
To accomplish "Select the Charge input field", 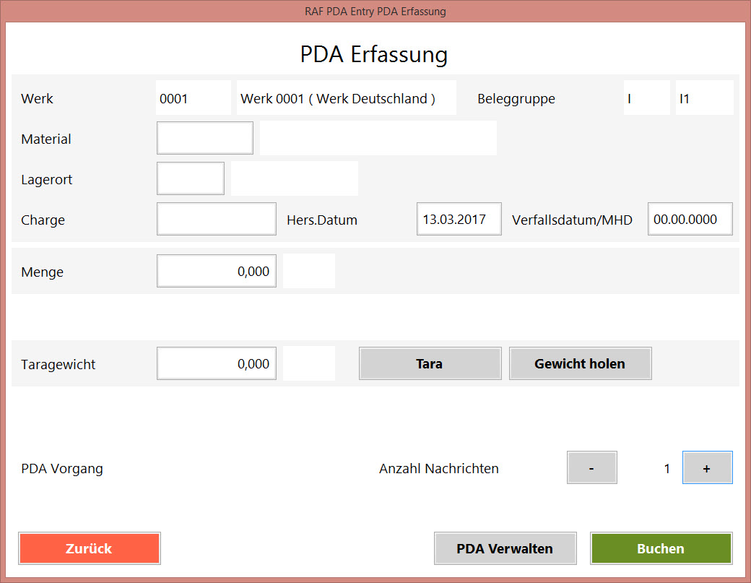I will coord(216,219).
